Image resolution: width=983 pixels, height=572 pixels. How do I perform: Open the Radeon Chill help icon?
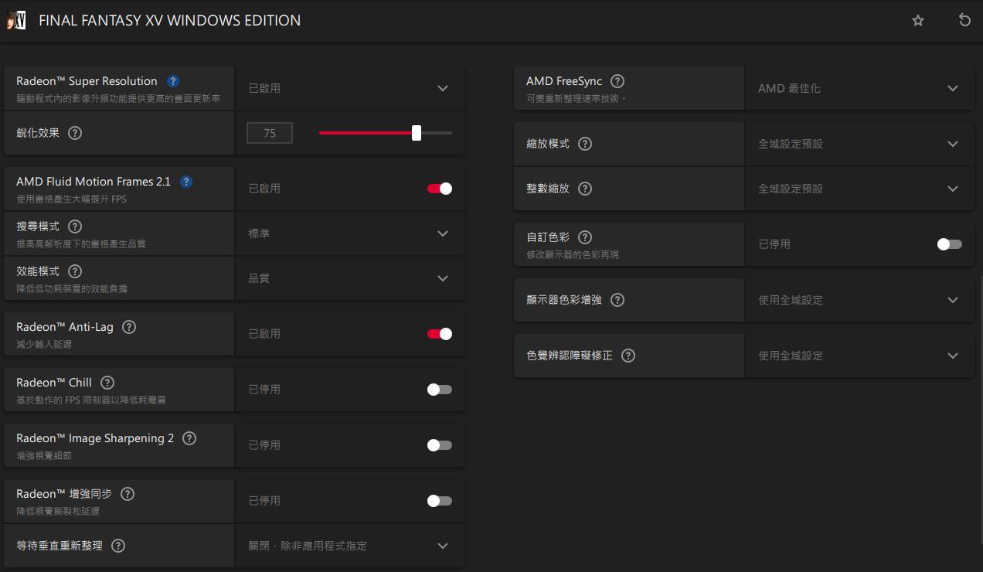[x=107, y=383]
